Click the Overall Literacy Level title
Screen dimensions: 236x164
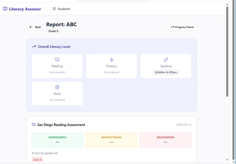click(54, 46)
